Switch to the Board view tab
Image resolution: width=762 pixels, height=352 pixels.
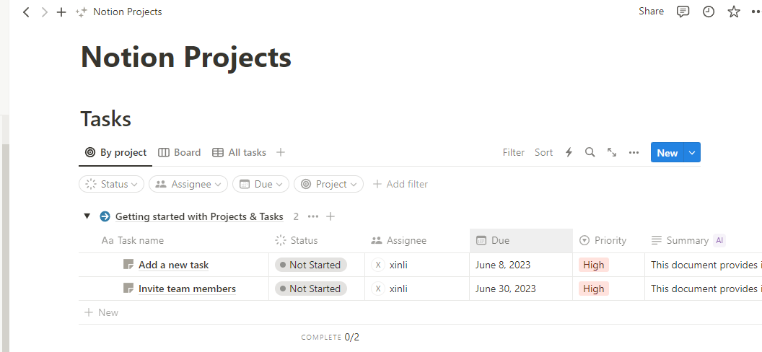click(x=180, y=152)
